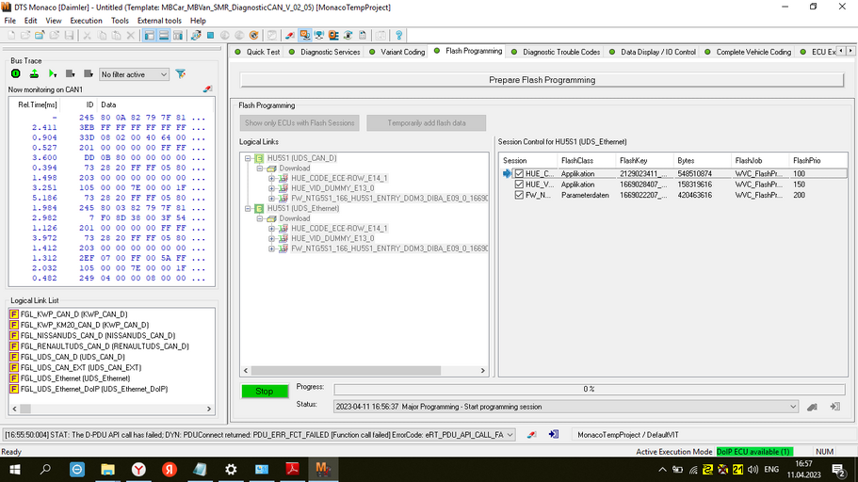Click the Open workspace folder icon with star
The height and width of the screenshot is (482, 858).
tap(40, 36)
